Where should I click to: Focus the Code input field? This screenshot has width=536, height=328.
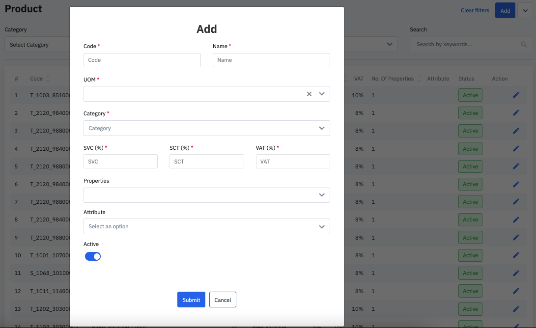(x=142, y=60)
